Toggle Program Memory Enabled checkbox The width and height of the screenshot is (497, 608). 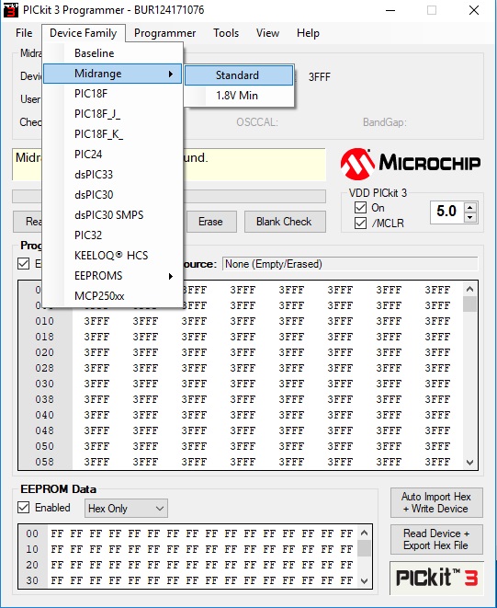tap(24, 264)
